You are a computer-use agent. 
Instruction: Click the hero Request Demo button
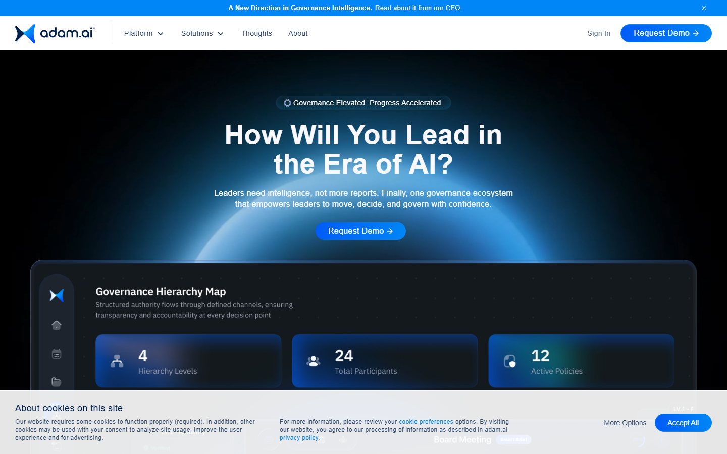360,231
